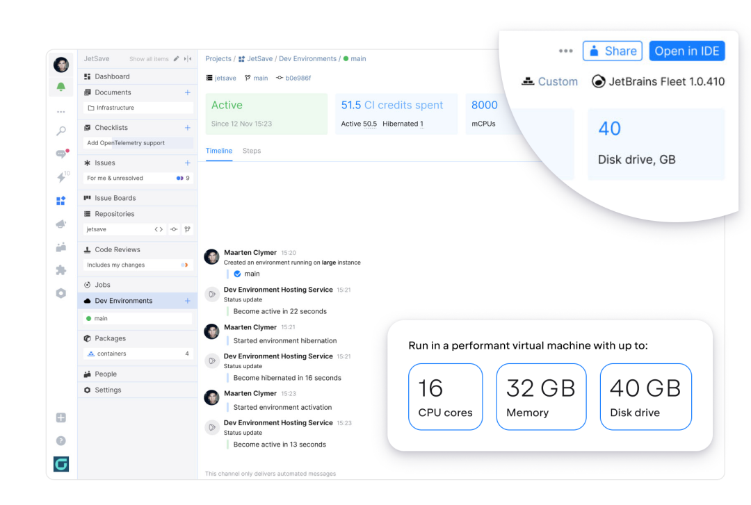Open containers package repository
Viewport: 751px width, 505px height.
[138, 354]
